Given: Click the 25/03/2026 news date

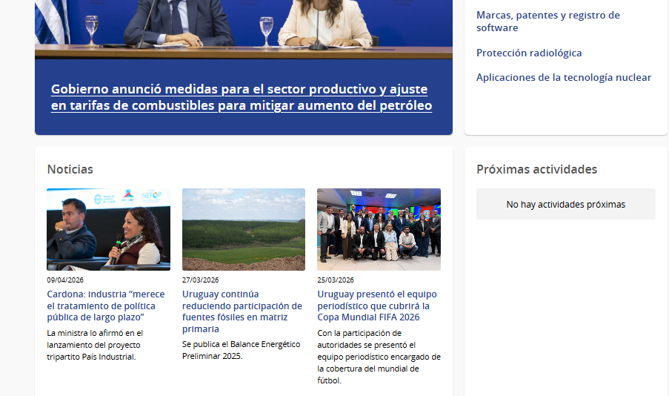Looking at the screenshot, I should point(336,280).
